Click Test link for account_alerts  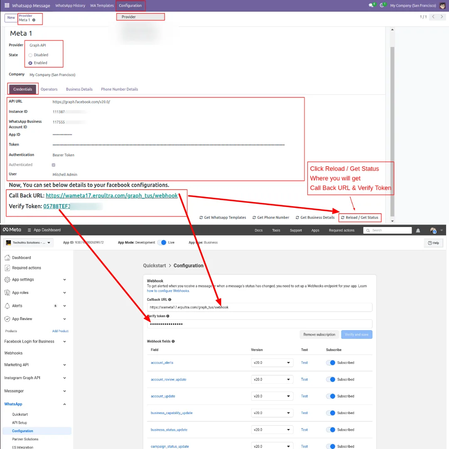pos(304,363)
